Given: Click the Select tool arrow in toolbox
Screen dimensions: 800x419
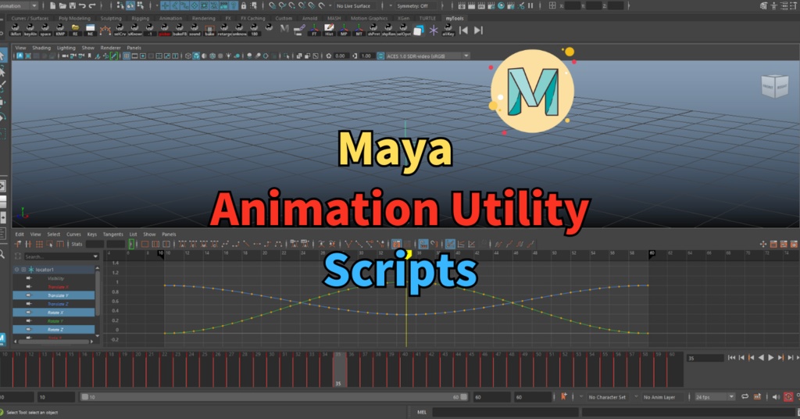Looking at the screenshot, I should (3, 56).
